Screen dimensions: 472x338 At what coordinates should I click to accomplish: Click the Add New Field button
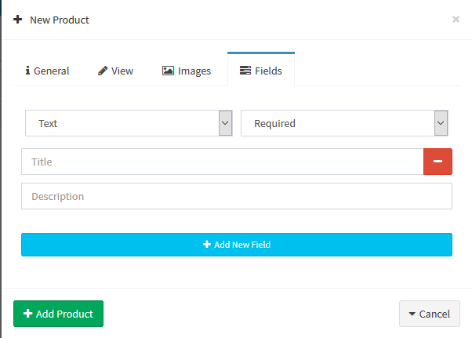pyautogui.click(x=237, y=245)
